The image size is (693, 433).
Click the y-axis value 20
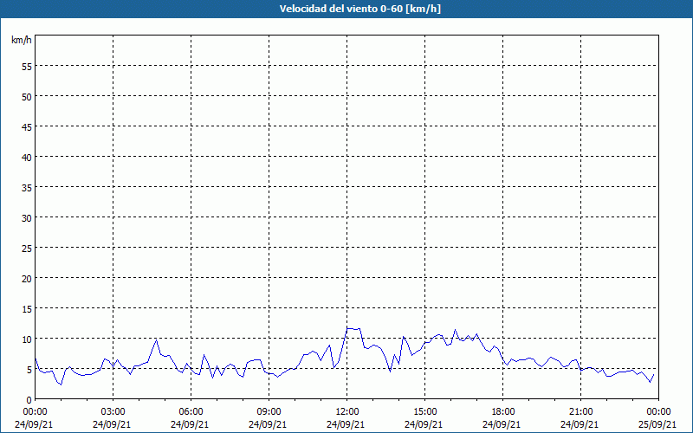(27, 278)
